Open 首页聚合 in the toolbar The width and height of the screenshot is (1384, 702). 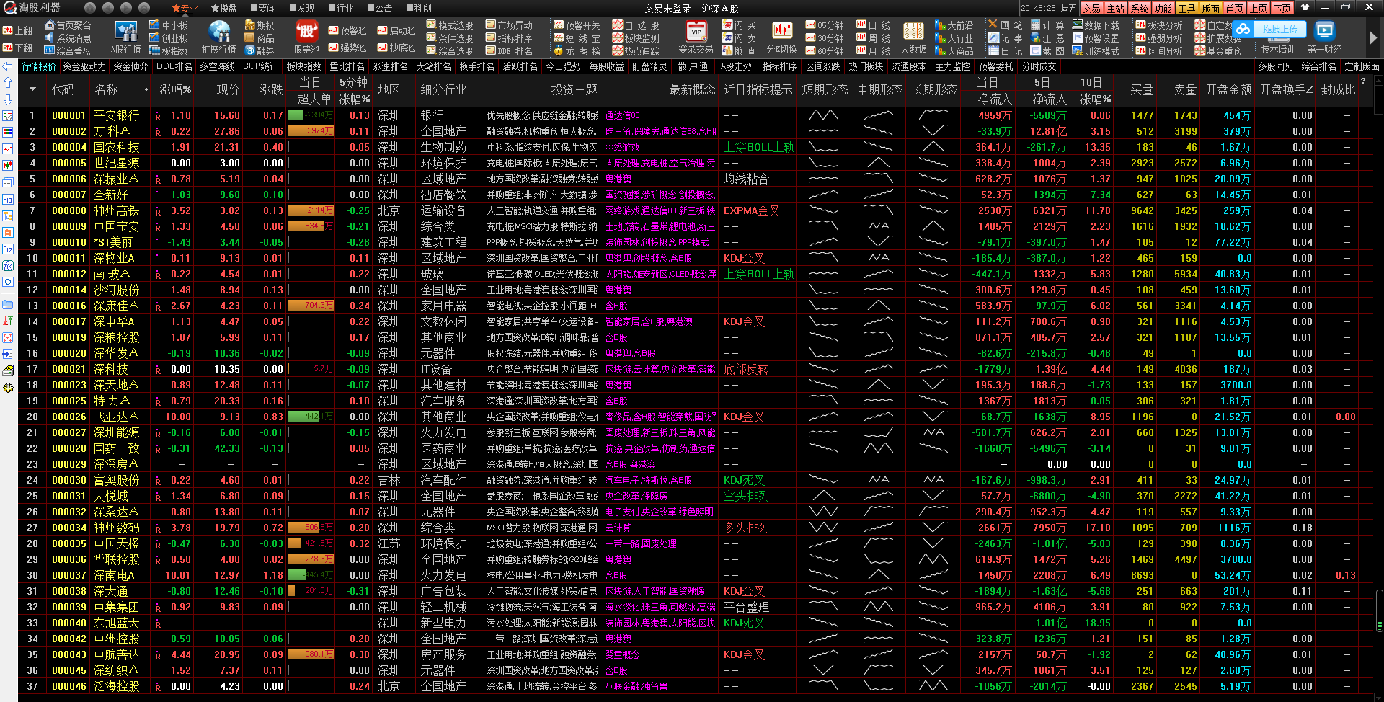click(68, 25)
